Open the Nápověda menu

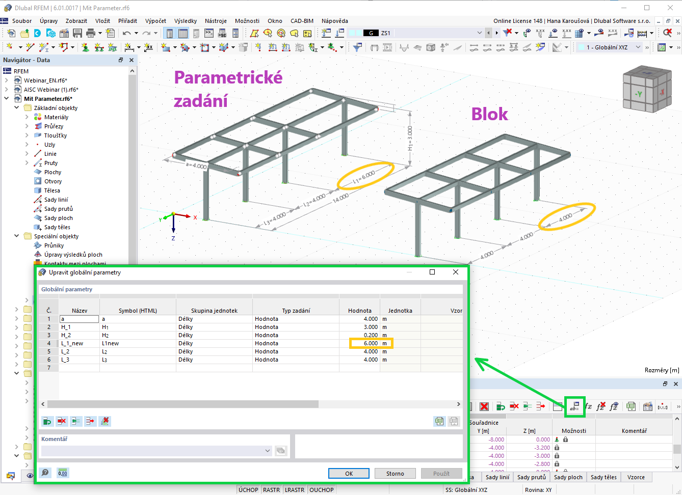pyautogui.click(x=335, y=21)
